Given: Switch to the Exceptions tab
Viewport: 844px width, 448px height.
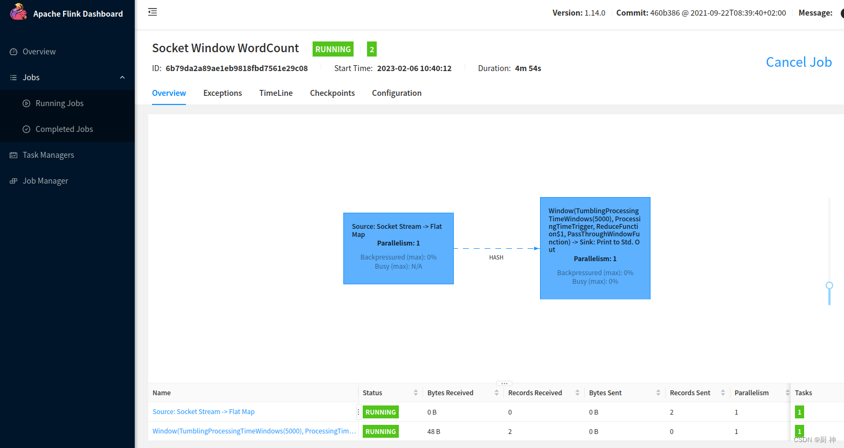Looking at the screenshot, I should (223, 93).
